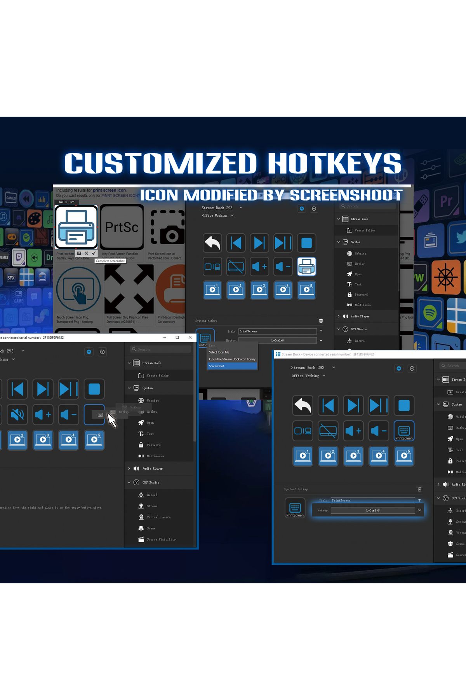The height and width of the screenshot is (700, 466).
Task: Expand the Audio Player group in the PrintScreen-key window
Action: coord(438,484)
